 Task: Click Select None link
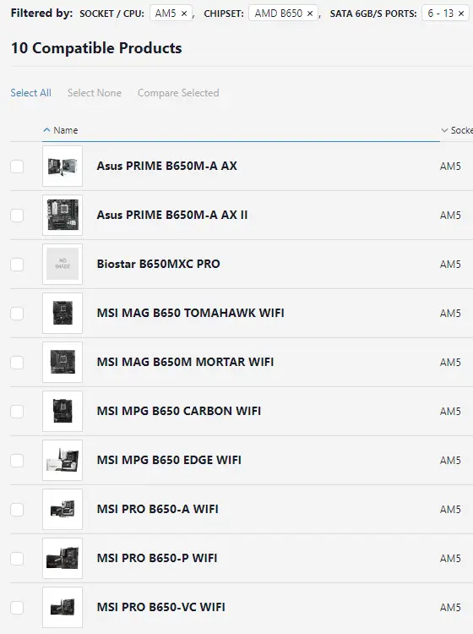pos(95,93)
